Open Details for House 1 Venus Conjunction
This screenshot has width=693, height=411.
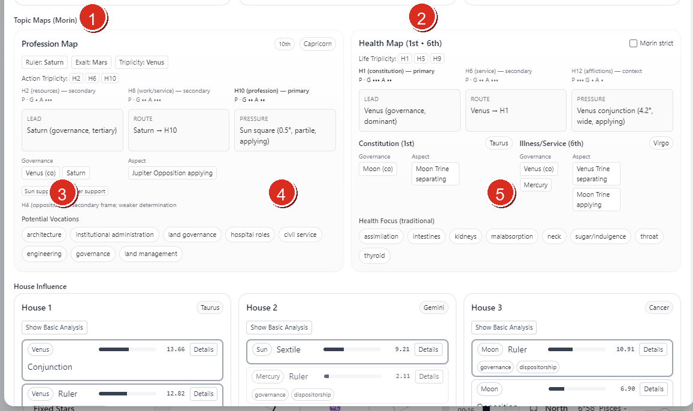(204, 349)
